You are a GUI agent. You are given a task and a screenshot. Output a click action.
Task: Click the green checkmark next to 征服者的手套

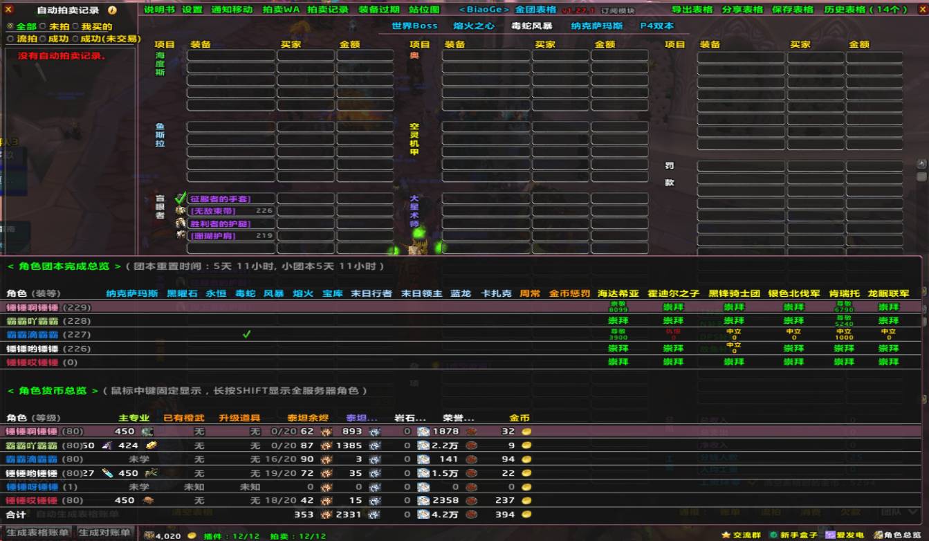tap(181, 199)
